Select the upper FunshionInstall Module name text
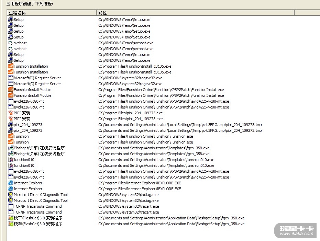The height and width of the screenshot is (241, 320). coord(32,90)
